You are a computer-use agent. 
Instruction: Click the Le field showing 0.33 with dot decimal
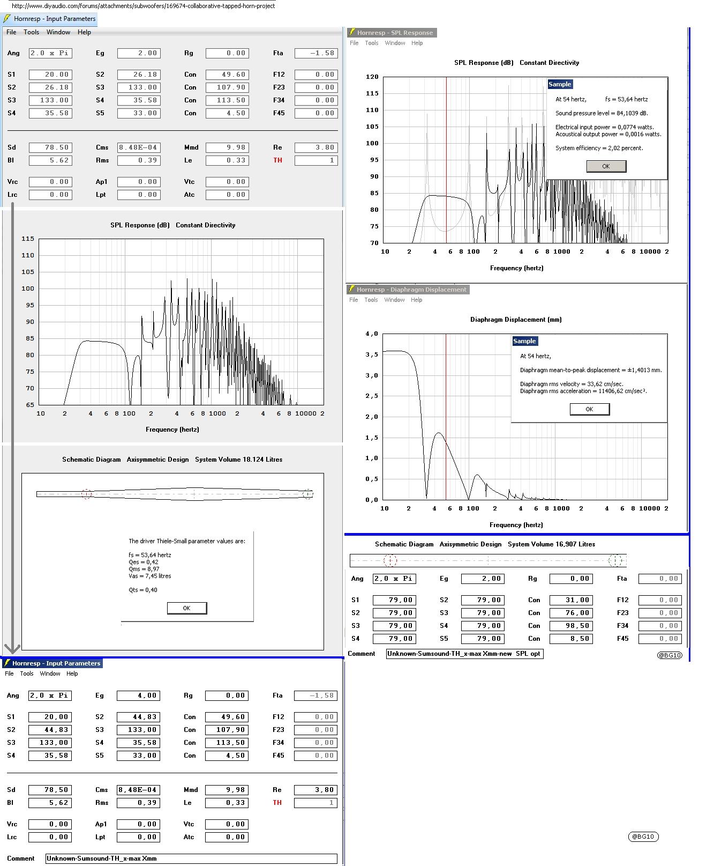click(x=227, y=160)
